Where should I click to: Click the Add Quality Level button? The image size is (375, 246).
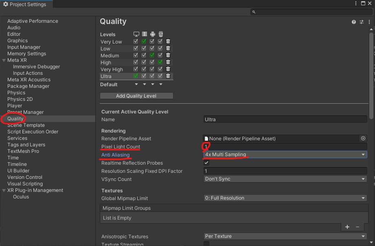click(x=136, y=96)
